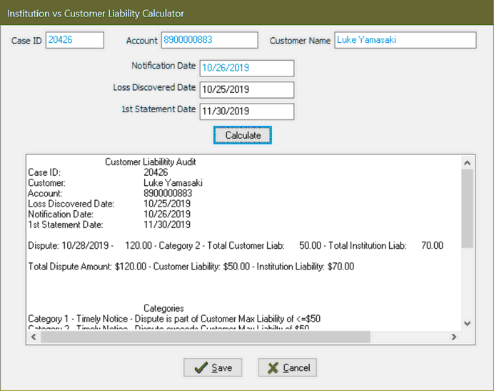
Task: Click the horizontal scrollbar right arrow
Action: (x=453, y=337)
